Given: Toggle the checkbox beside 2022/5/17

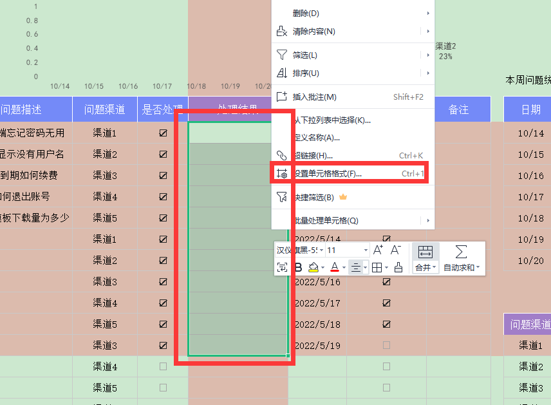Looking at the screenshot, I should [x=387, y=303].
